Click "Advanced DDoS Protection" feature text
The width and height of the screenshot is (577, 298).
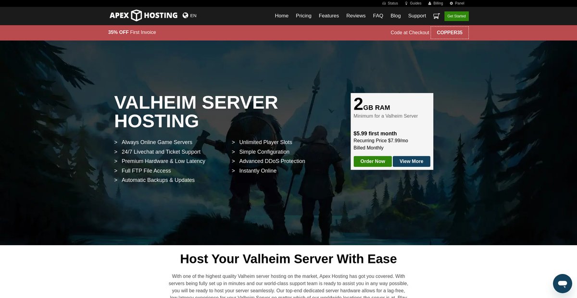point(272,161)
